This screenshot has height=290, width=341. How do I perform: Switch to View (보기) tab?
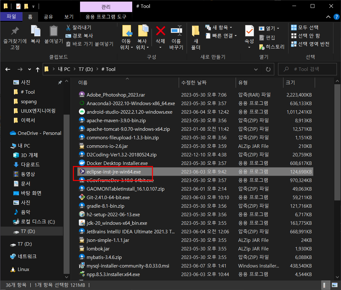[69, 17]
